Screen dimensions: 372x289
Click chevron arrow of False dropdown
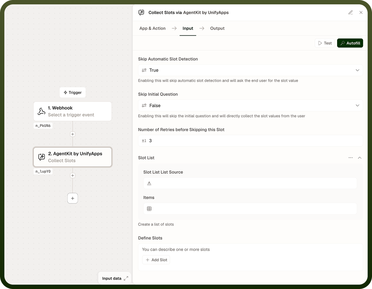[x=357, y=106]
